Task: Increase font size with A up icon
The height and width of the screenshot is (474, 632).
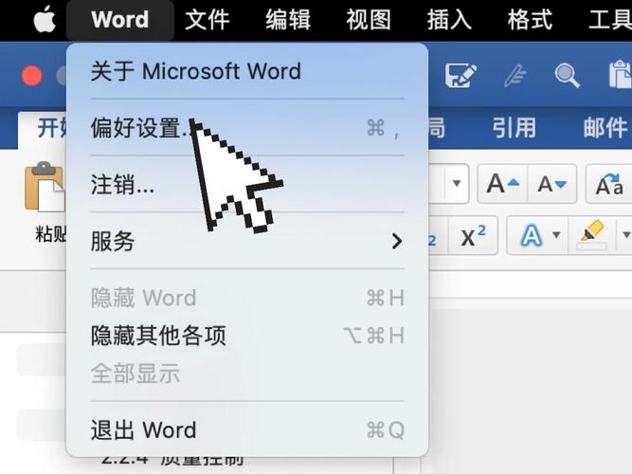Action: (x=502, y=184)
